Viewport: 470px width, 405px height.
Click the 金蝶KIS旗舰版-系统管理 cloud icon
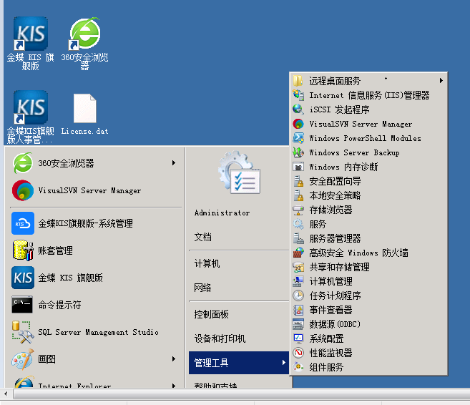click(x=23, y=223)
